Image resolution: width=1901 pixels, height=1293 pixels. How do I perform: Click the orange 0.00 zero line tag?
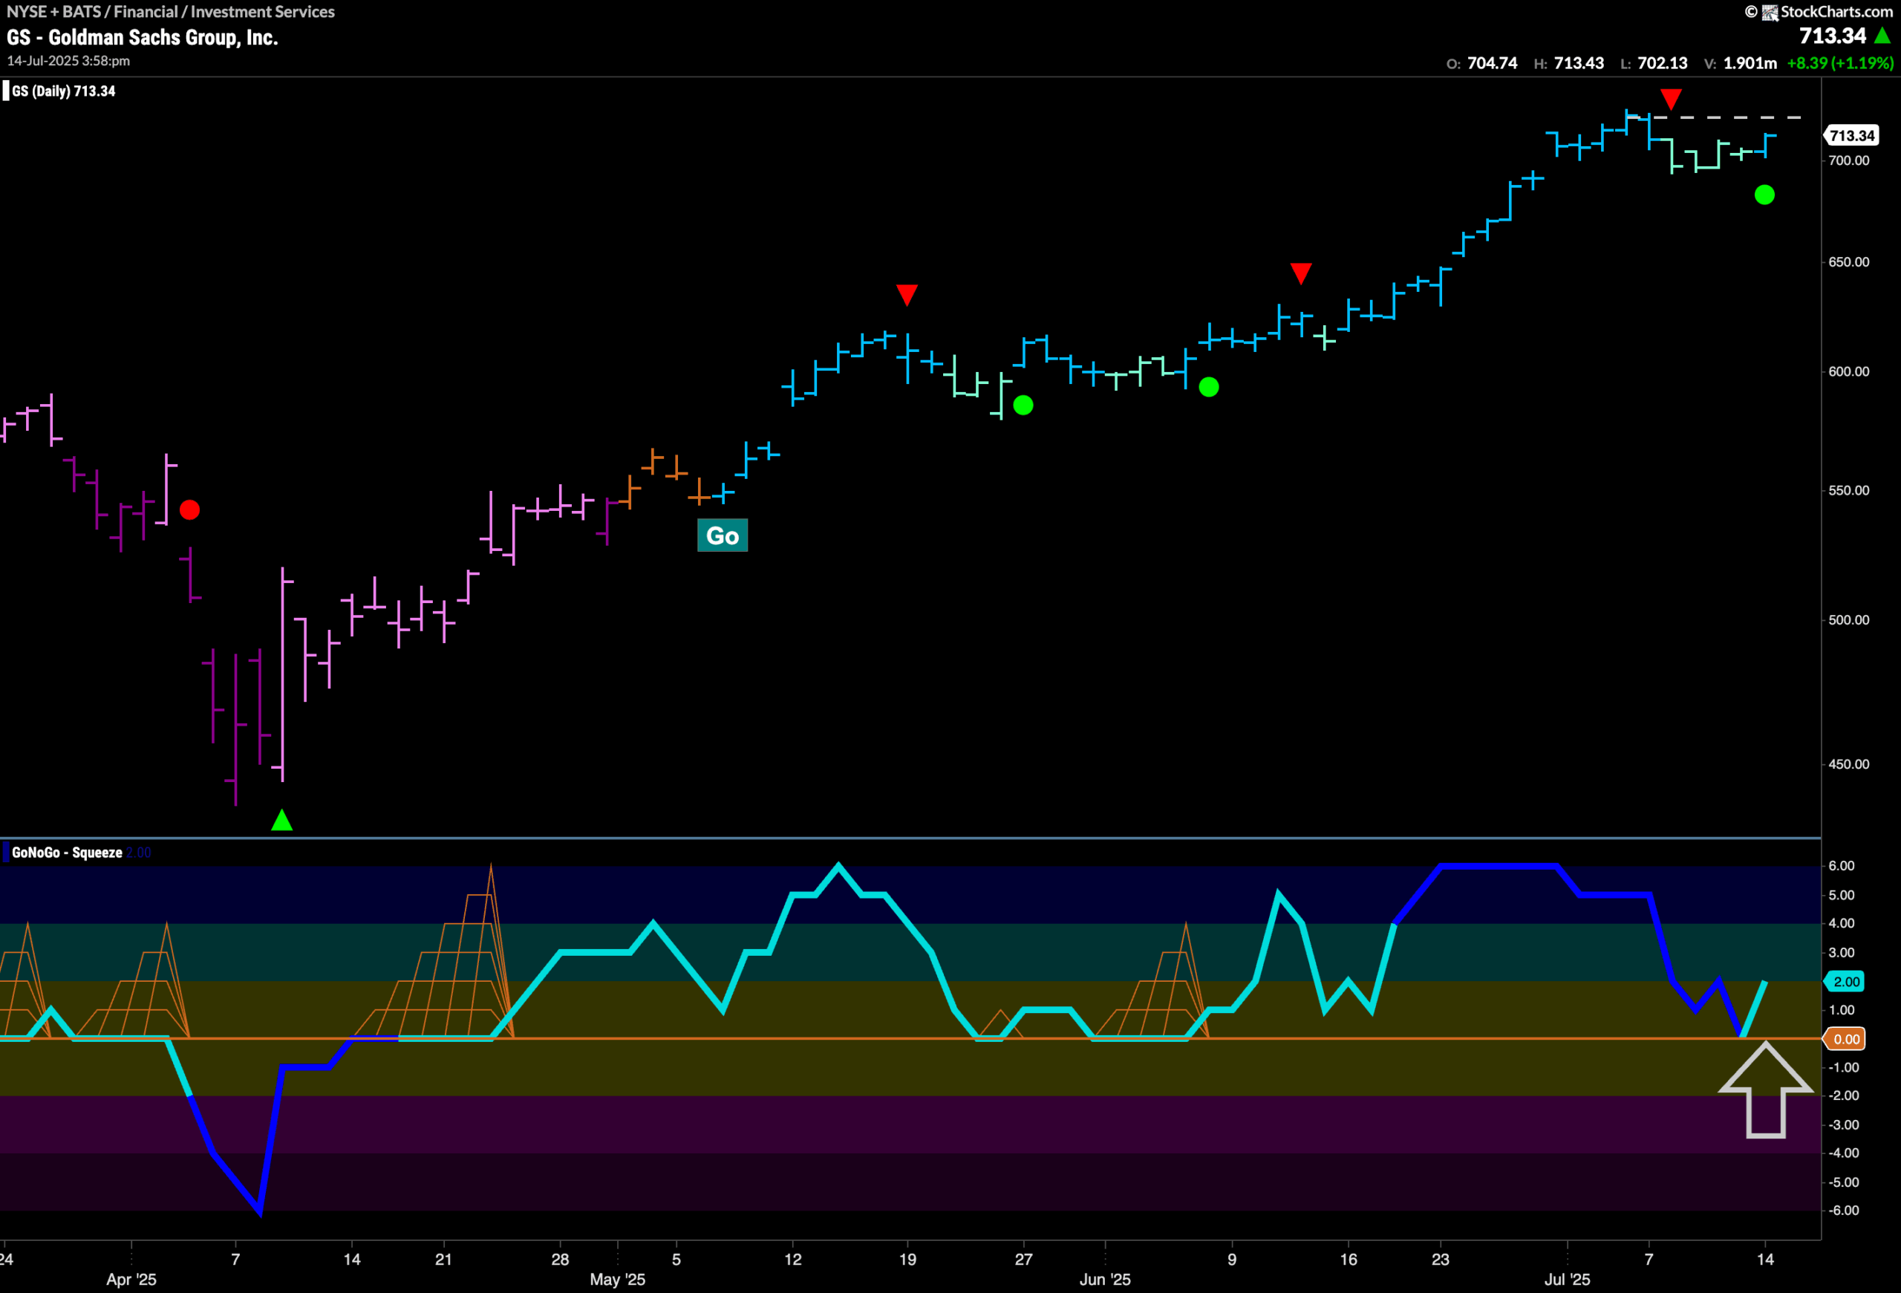(x=1845, y=1039)
